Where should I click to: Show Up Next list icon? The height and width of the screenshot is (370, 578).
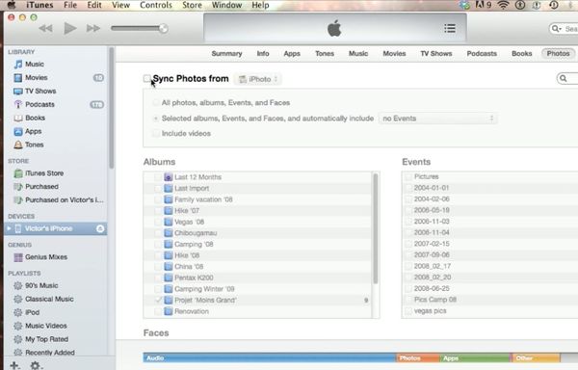[450, 28]
